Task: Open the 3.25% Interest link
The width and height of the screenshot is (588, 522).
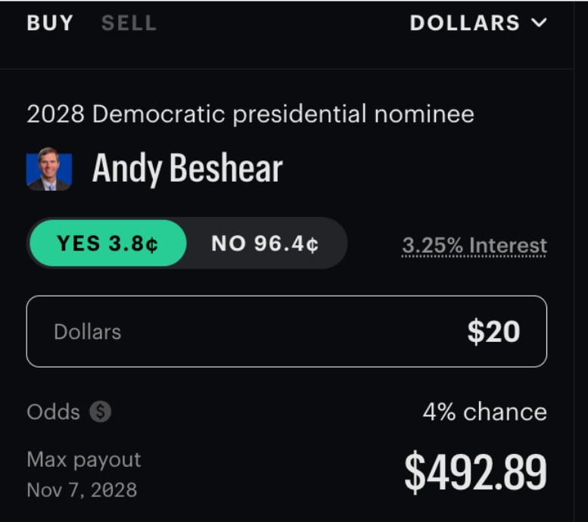Action: [x=474, y=246]
